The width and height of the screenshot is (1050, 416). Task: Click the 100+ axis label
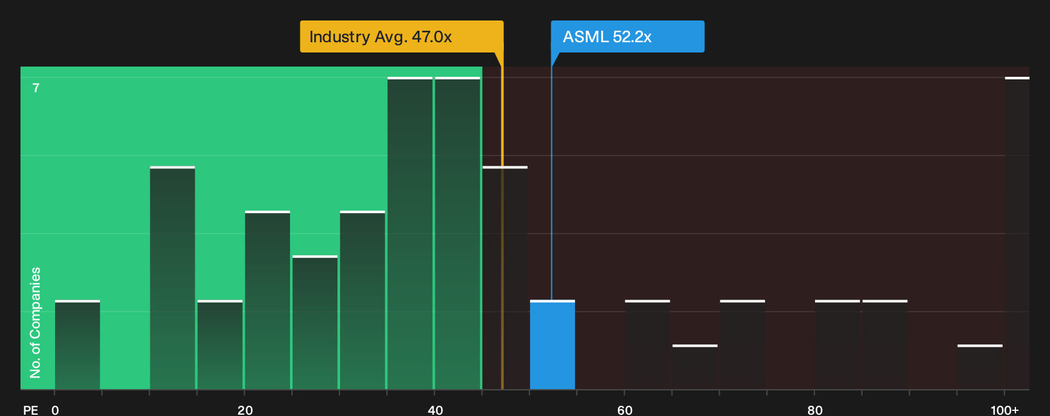pyautogui.click(x=1005, y=410)
